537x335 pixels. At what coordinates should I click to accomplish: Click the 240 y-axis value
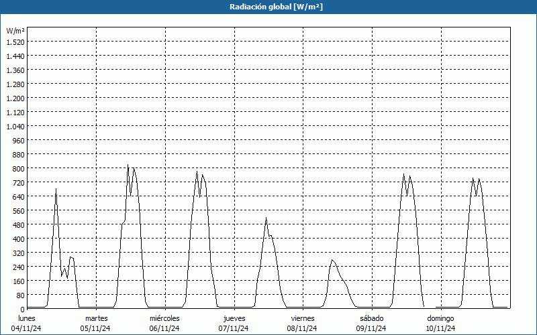click(19, 267)
